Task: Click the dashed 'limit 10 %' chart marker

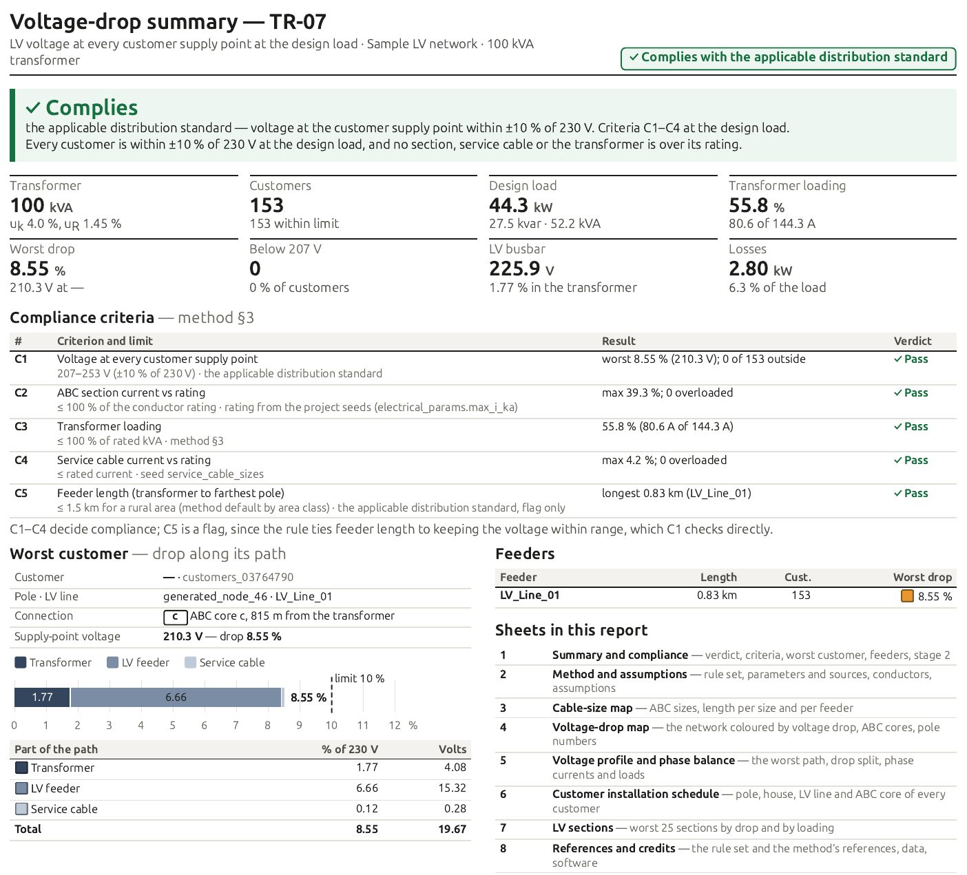Action: click(332, 694)
